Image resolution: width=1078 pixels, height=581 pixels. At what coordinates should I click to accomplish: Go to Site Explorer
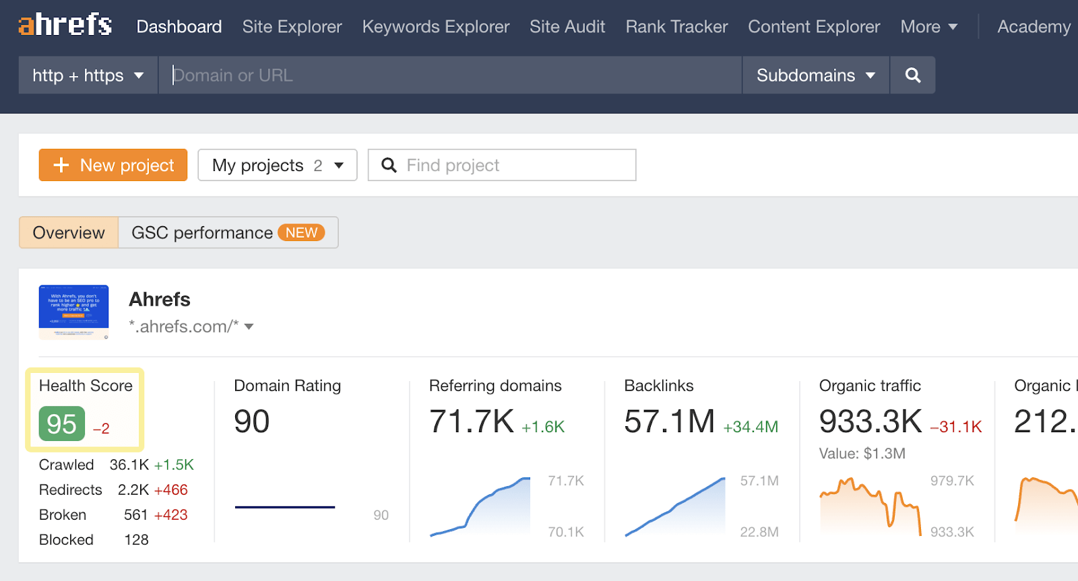tap(292, 27)
